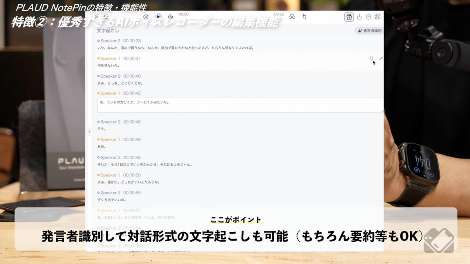Click the translate language icon
The image size is (470, 264).
pyautogui.click(x=378, y=17)
